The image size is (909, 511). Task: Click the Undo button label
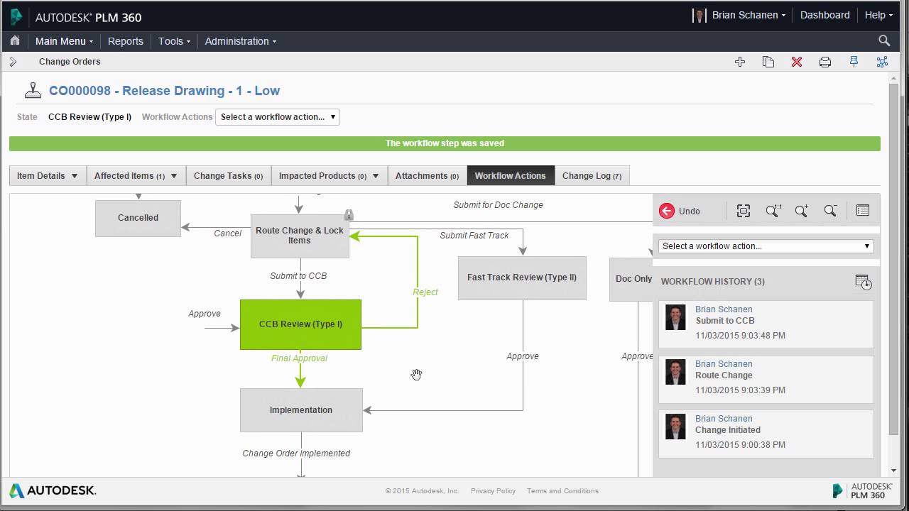tap(689, 211)
